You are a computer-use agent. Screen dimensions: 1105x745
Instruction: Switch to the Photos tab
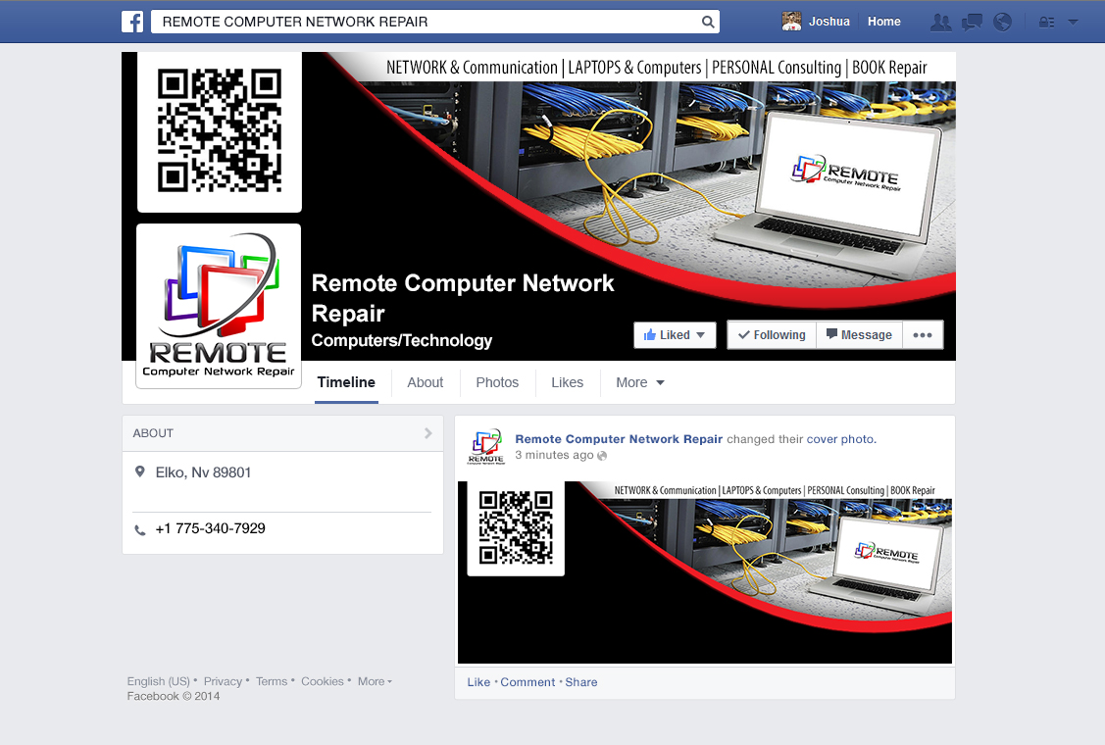point(497,382)
